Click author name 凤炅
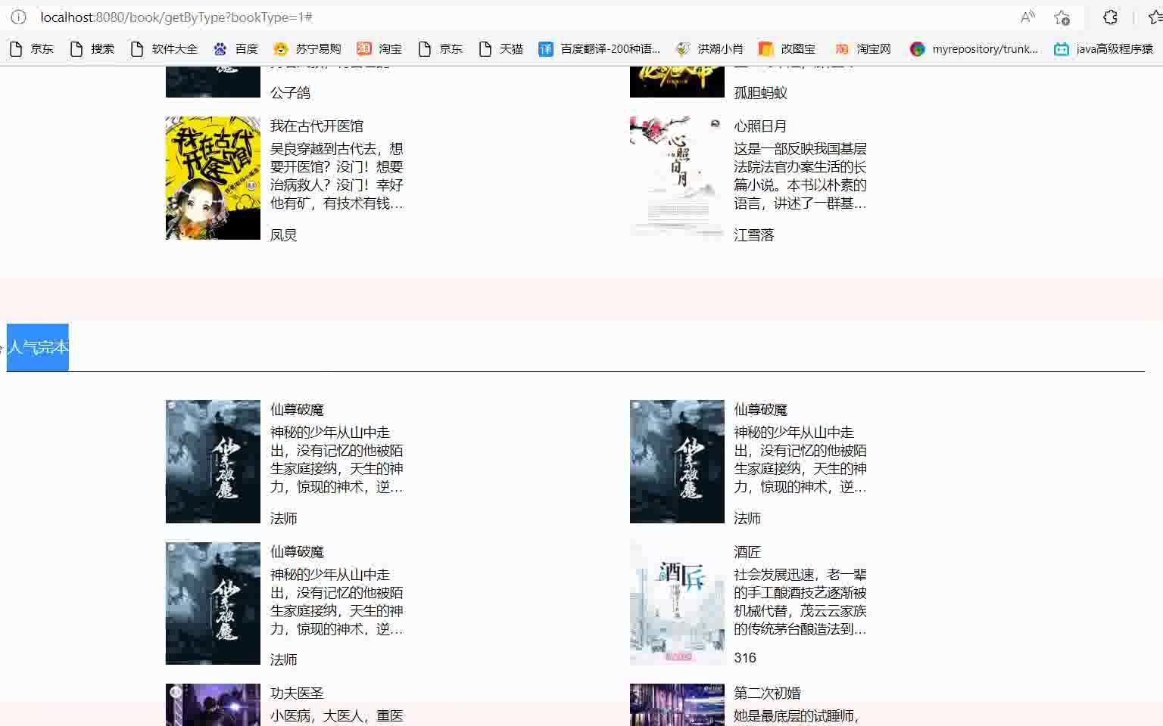Image resolution: width=1163 pixels, height=726 pixels. pos(284,235)
